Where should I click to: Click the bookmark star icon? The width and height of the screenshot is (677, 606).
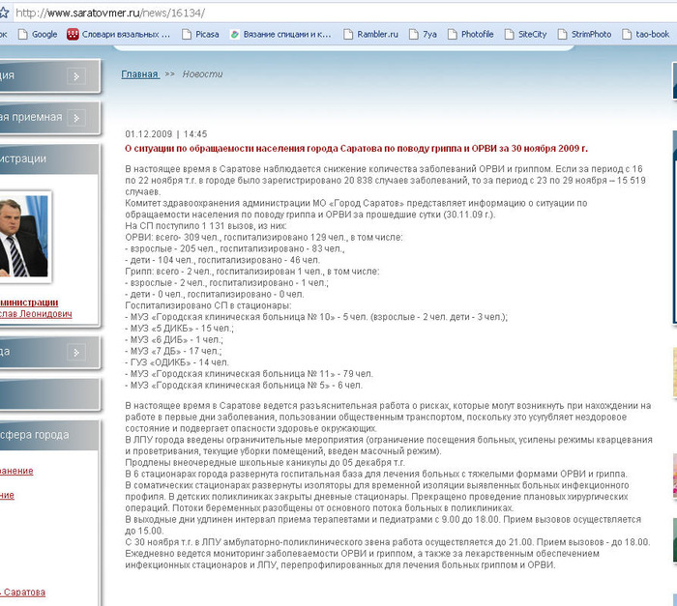[x=4, y=13]
